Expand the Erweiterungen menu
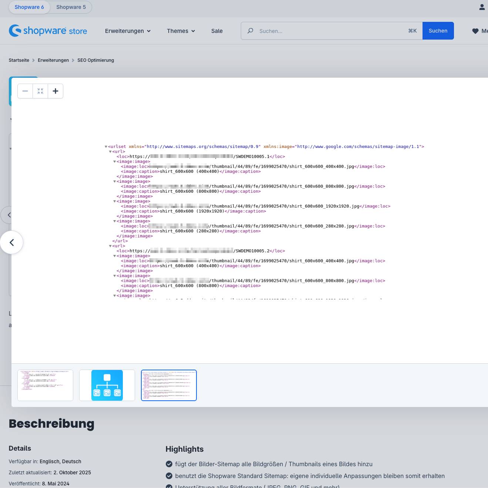The height and width of the screenshot is (488, 488). [x=128, y=31]
